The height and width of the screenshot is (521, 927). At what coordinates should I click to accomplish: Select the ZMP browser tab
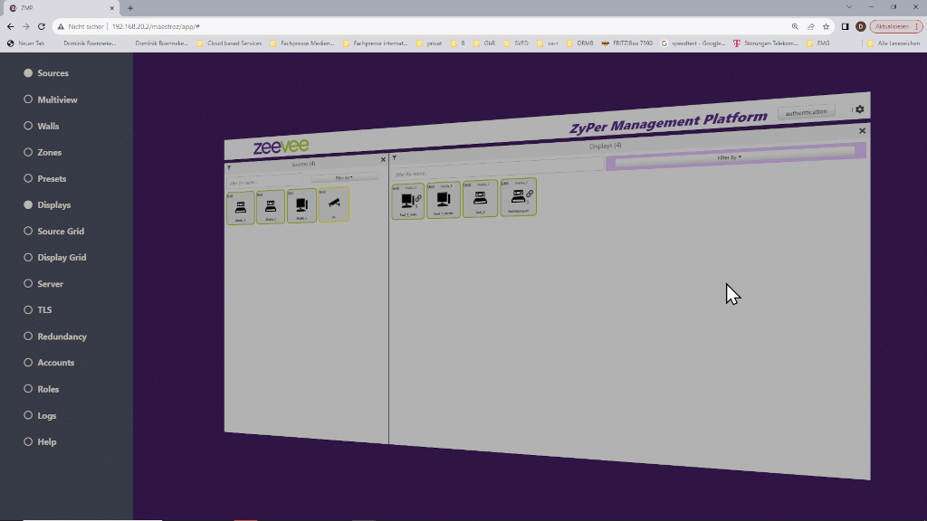pos(60,8)
